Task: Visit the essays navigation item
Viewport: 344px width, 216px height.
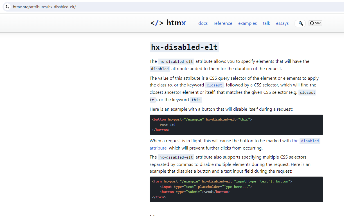Action: click(282, 23)
